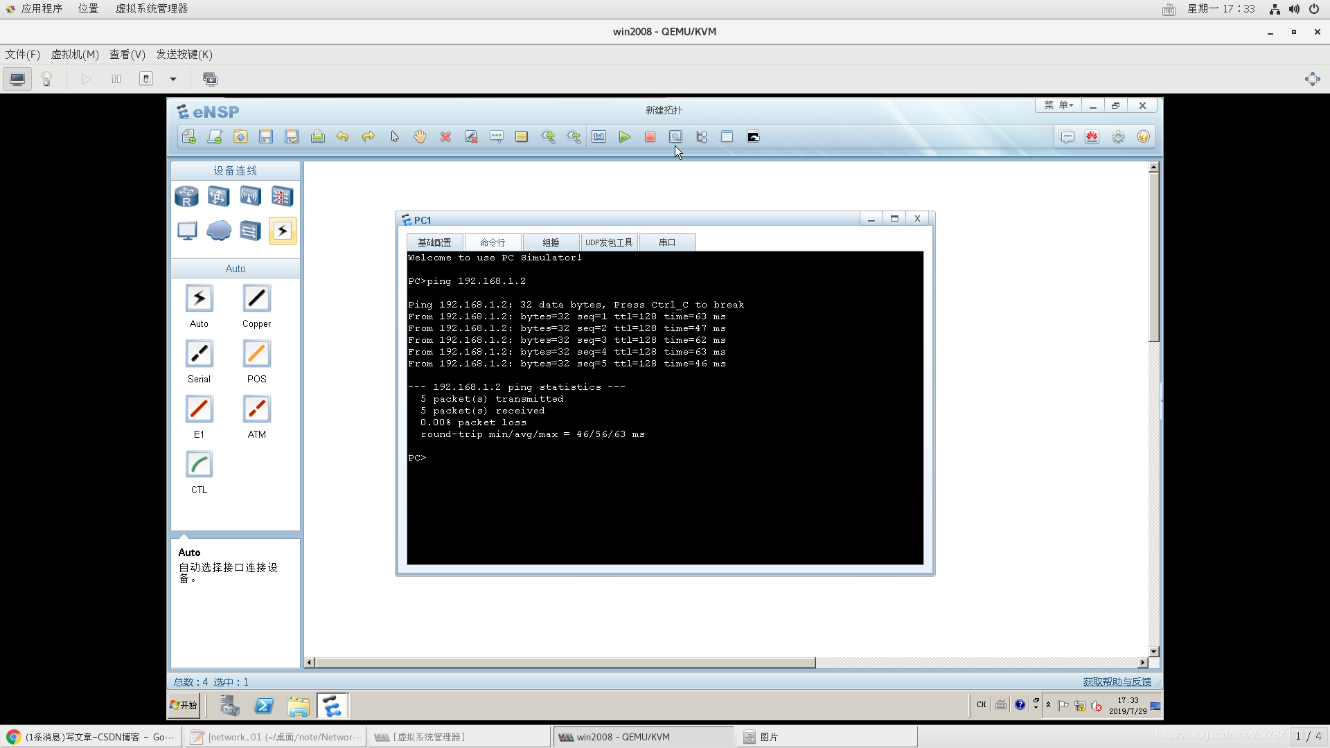Open the 虚拟机(M) menu

(x=75, y=54)
